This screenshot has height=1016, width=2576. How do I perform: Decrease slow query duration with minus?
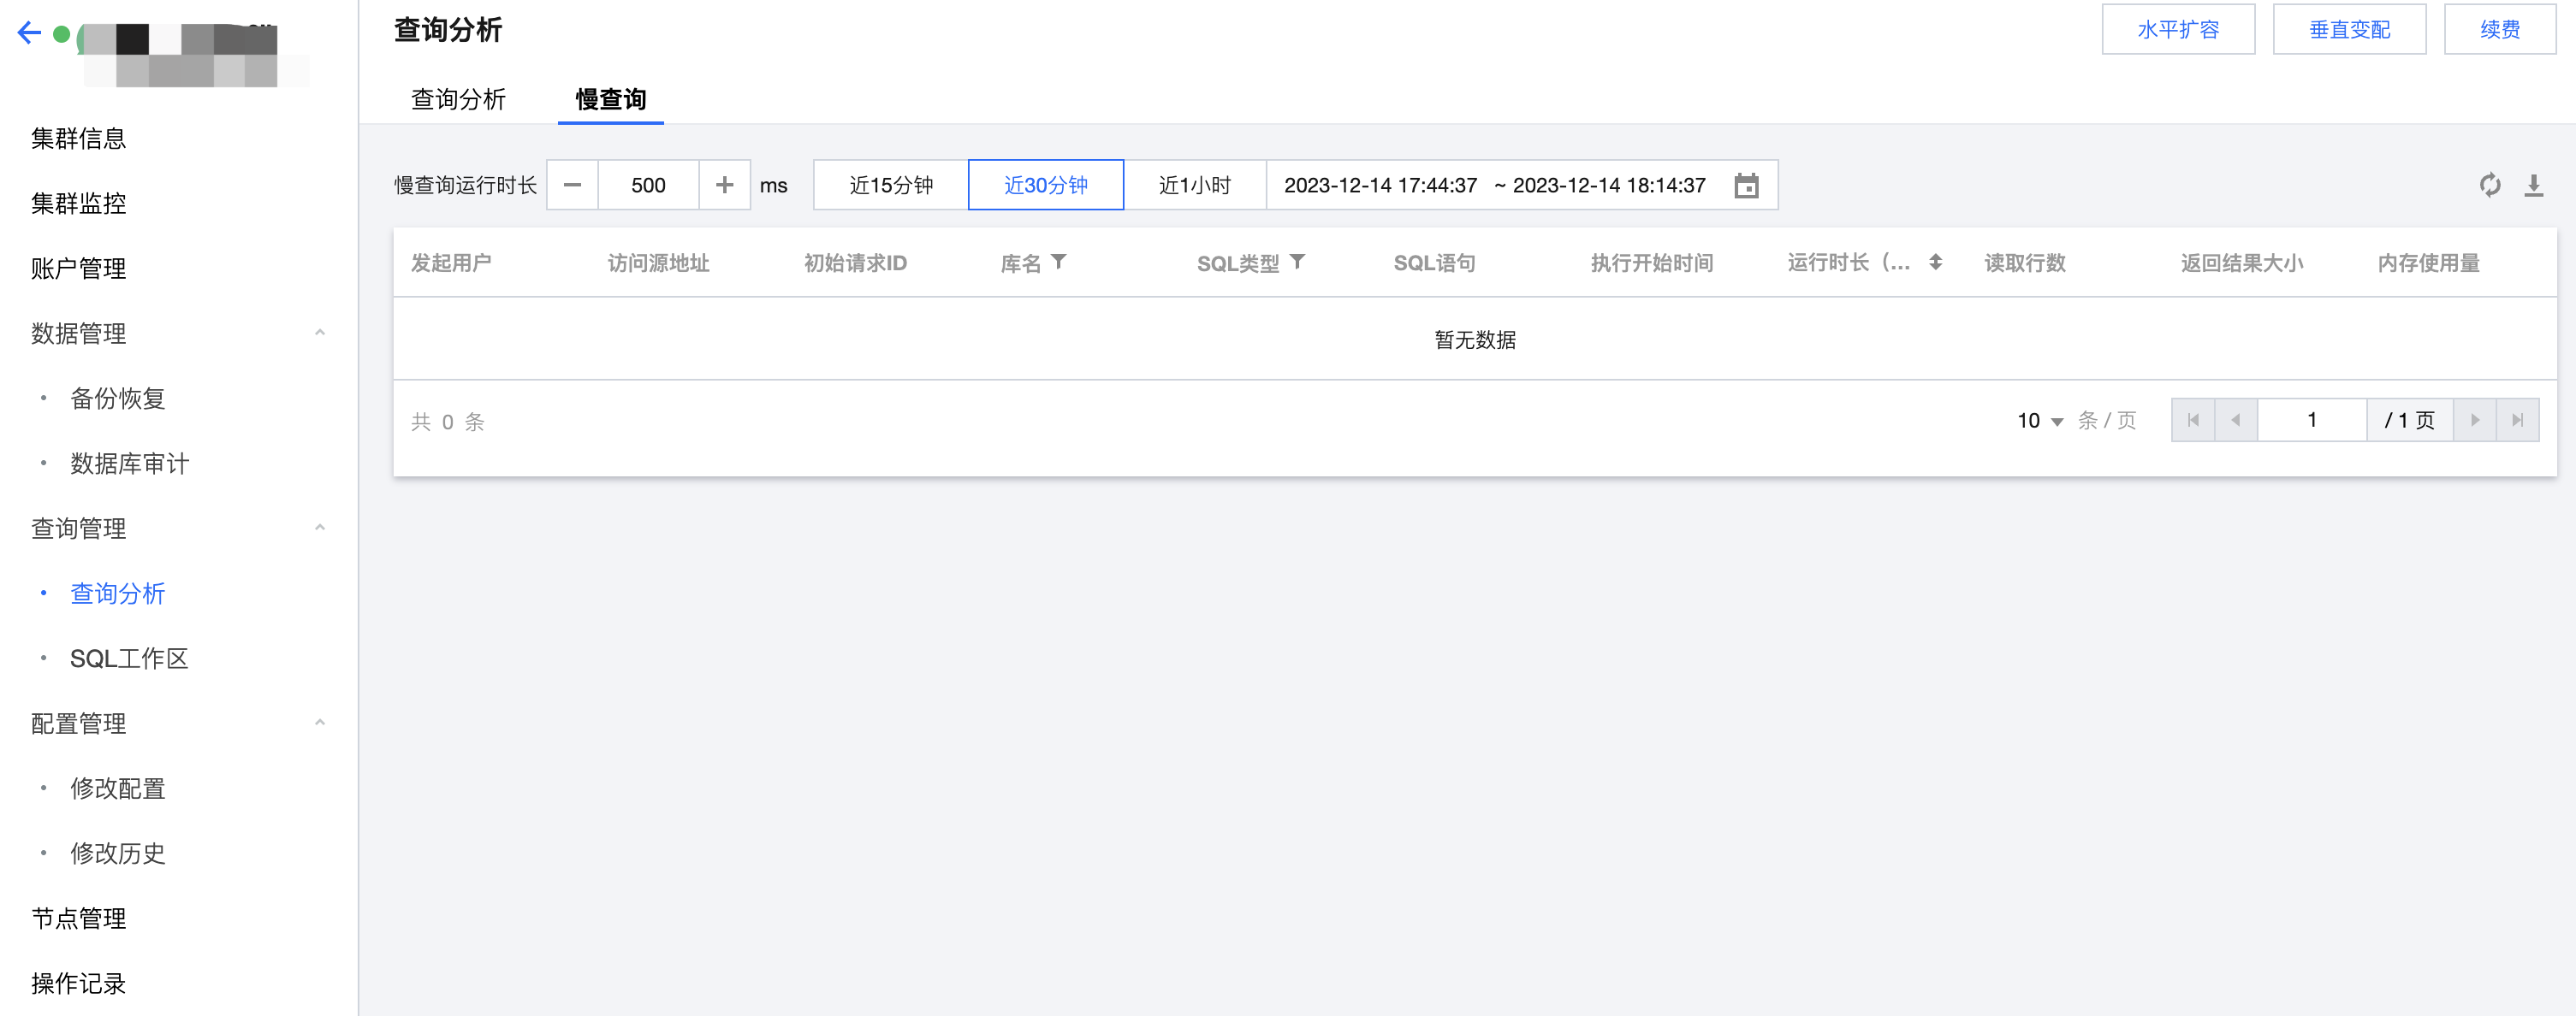pyautogui.click(x=572, y=185)
